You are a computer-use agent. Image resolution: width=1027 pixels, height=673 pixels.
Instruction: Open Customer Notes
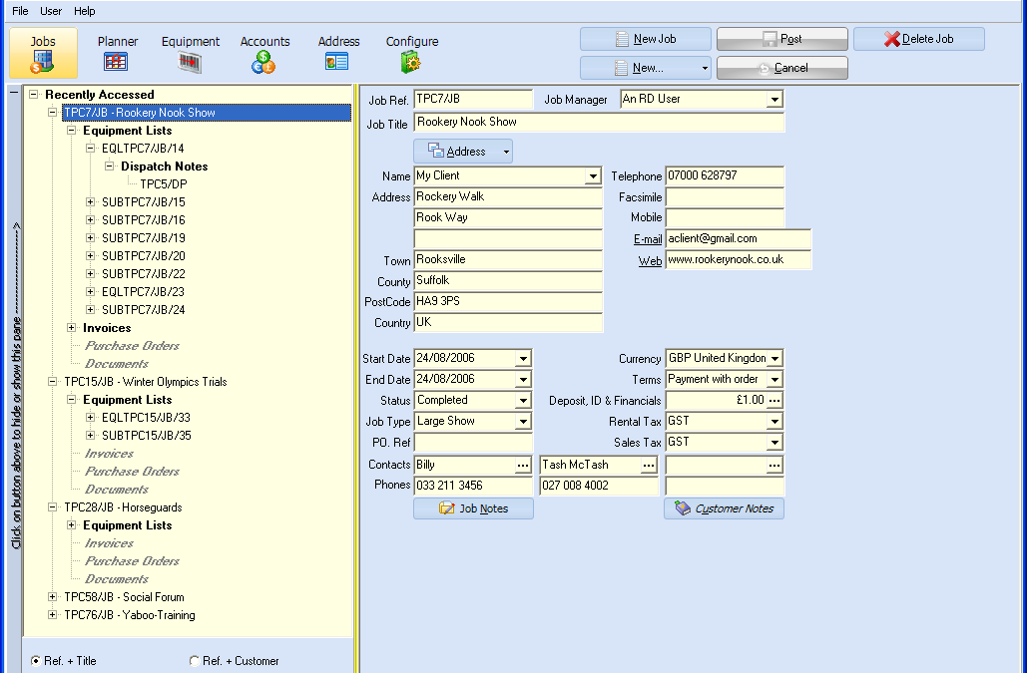[x=724, y=508]
